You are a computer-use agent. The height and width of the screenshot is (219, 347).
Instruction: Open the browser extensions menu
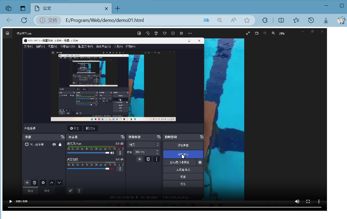(x=265, y=20)
